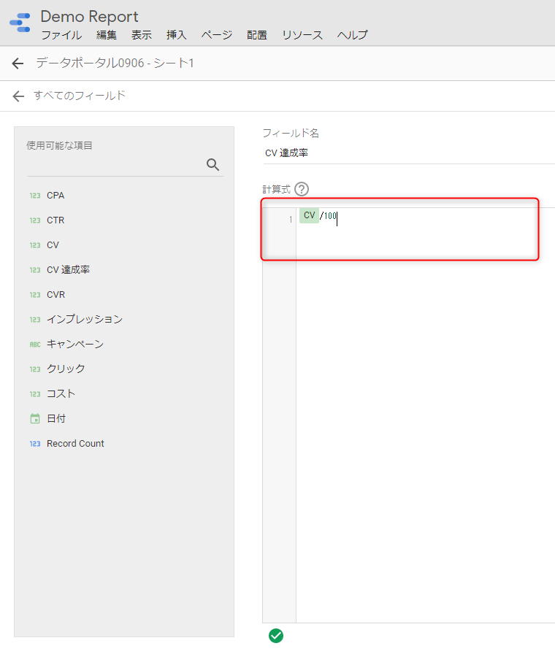Select the CVR field from the list

click(55, 294)
